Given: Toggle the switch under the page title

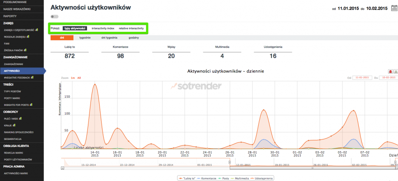Looking at the screenshot, I should (54, 17).
